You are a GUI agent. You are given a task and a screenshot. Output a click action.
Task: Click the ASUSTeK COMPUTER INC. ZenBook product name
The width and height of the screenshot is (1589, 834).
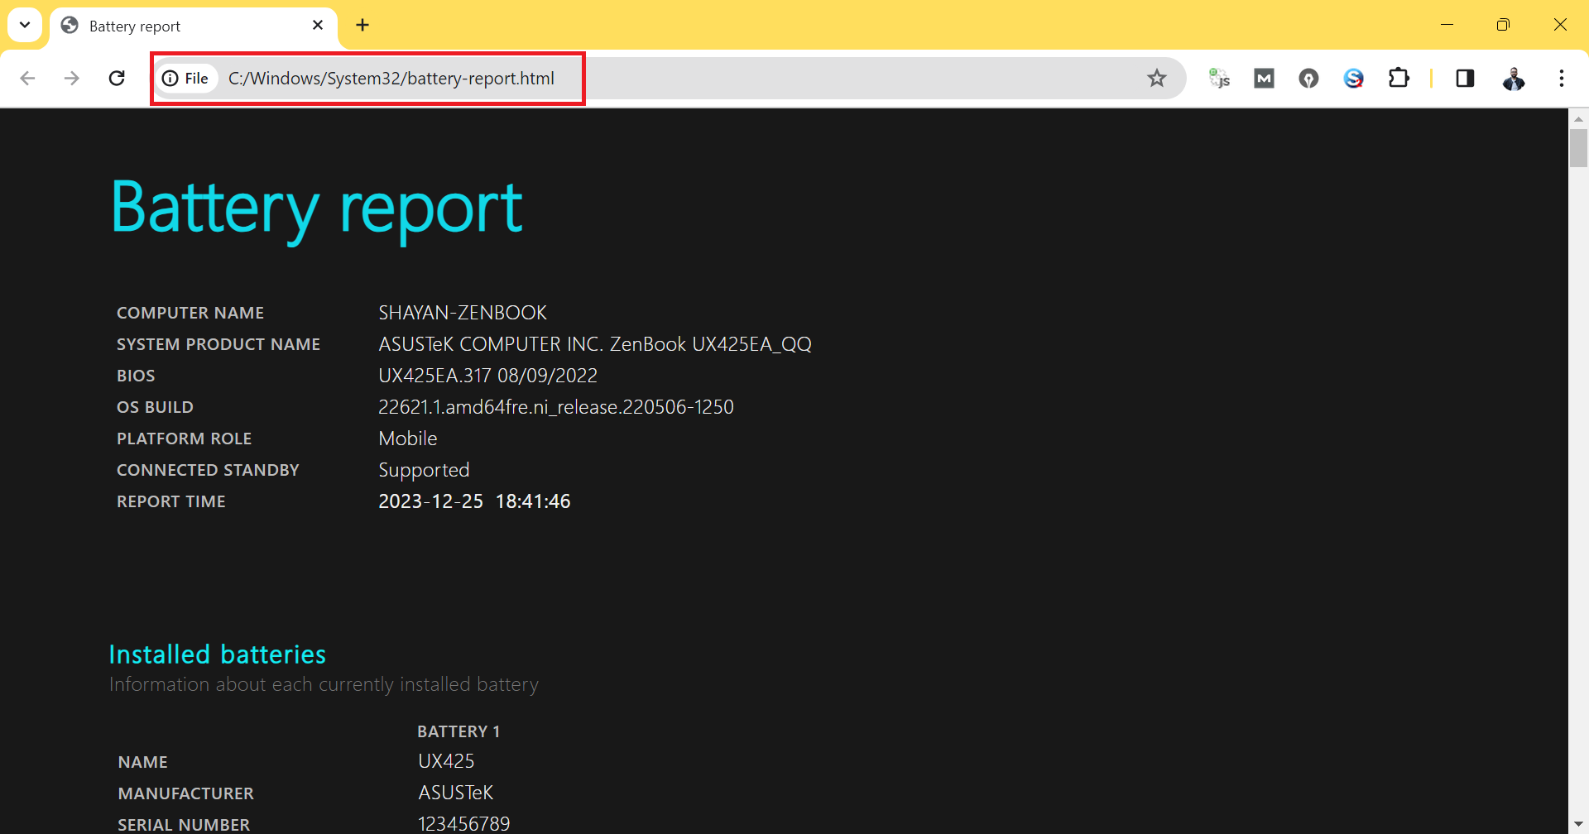pos(595,344)
